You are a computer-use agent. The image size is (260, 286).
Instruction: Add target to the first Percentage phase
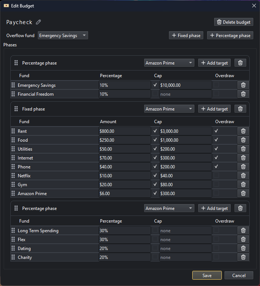(x=214, y=63)
